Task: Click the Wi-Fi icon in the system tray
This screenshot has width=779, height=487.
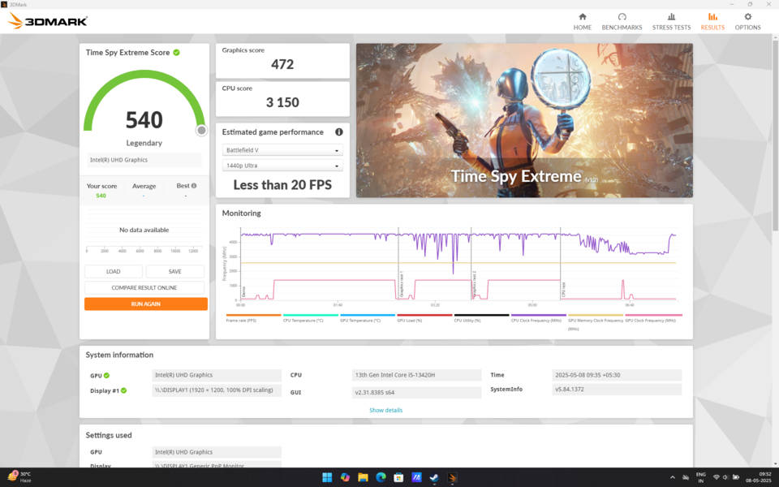Action: (x=716, y=477)
